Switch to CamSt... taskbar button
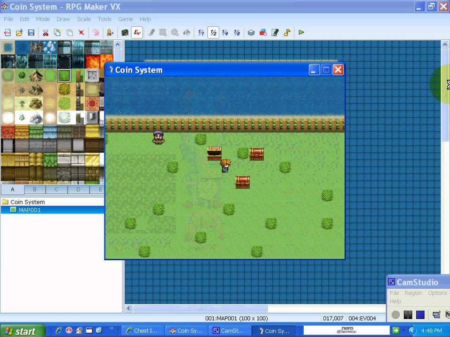 [x=230, y=331]
